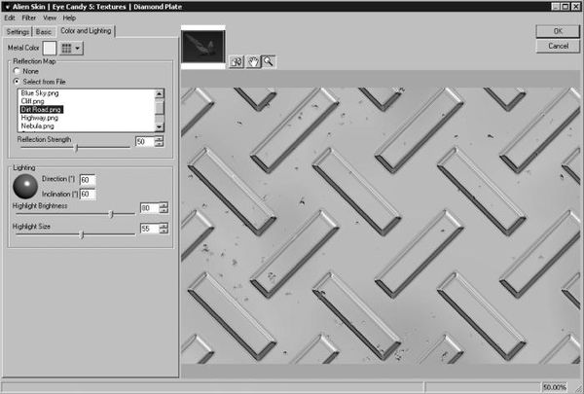Select Blue Sky.png in the file list

point(39,93)
